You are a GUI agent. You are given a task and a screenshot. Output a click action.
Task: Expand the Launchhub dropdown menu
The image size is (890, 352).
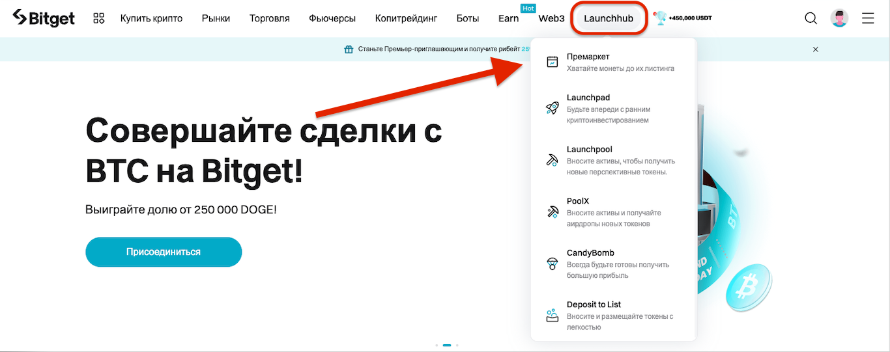point(609,18)
